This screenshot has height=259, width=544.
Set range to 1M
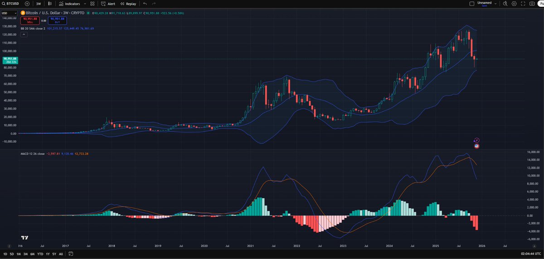tap(19, 254)
